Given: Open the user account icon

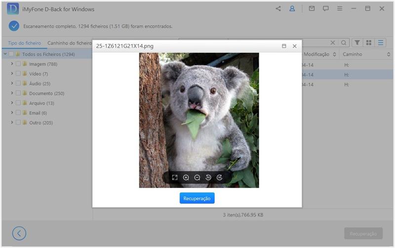Looking at the screenshot, I should pyautogui.click(x=292, y=9).
